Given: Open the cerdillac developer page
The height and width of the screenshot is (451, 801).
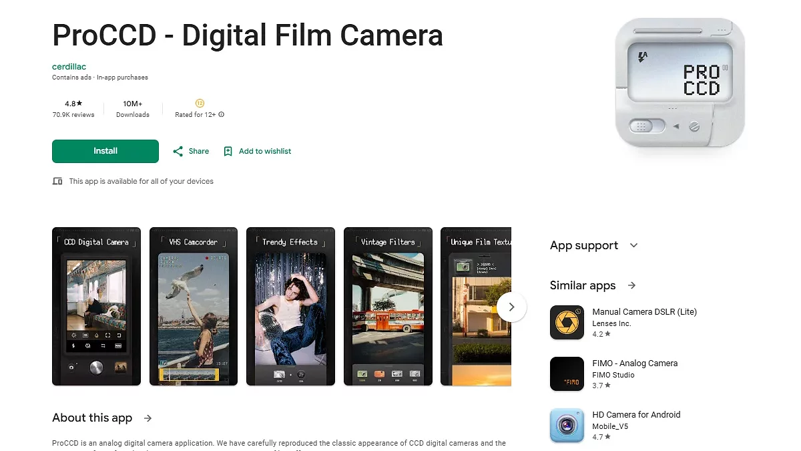Looking at the screenshot, I should [69, 66].
